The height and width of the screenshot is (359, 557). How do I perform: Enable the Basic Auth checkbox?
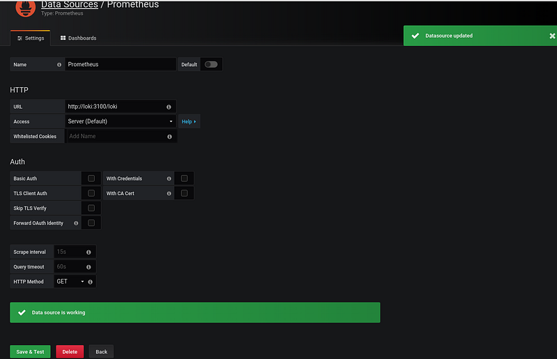point(91,178)
